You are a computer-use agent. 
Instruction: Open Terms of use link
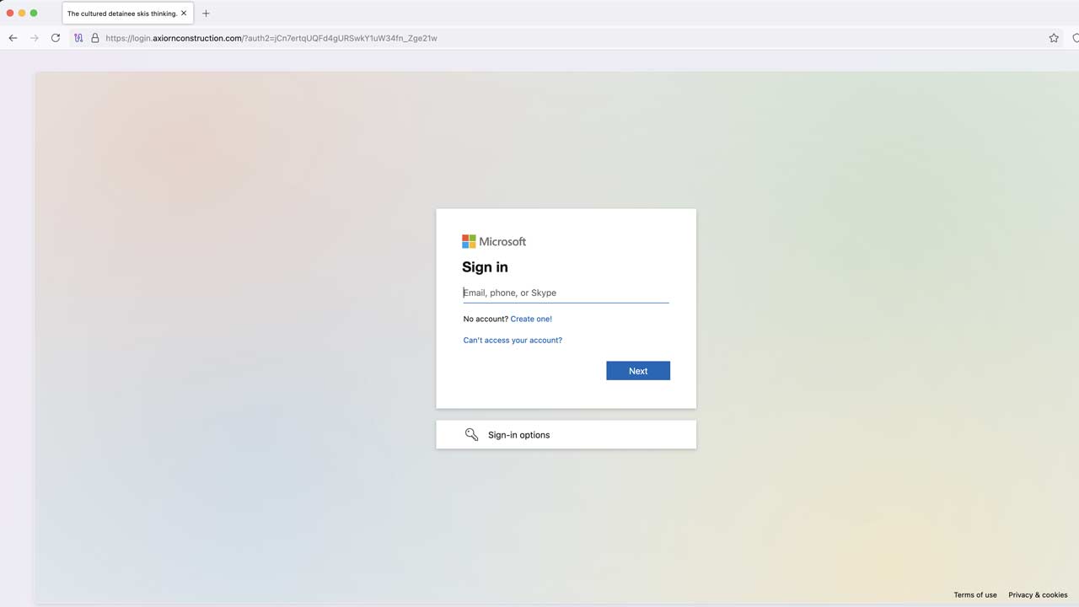pos(975,595)
